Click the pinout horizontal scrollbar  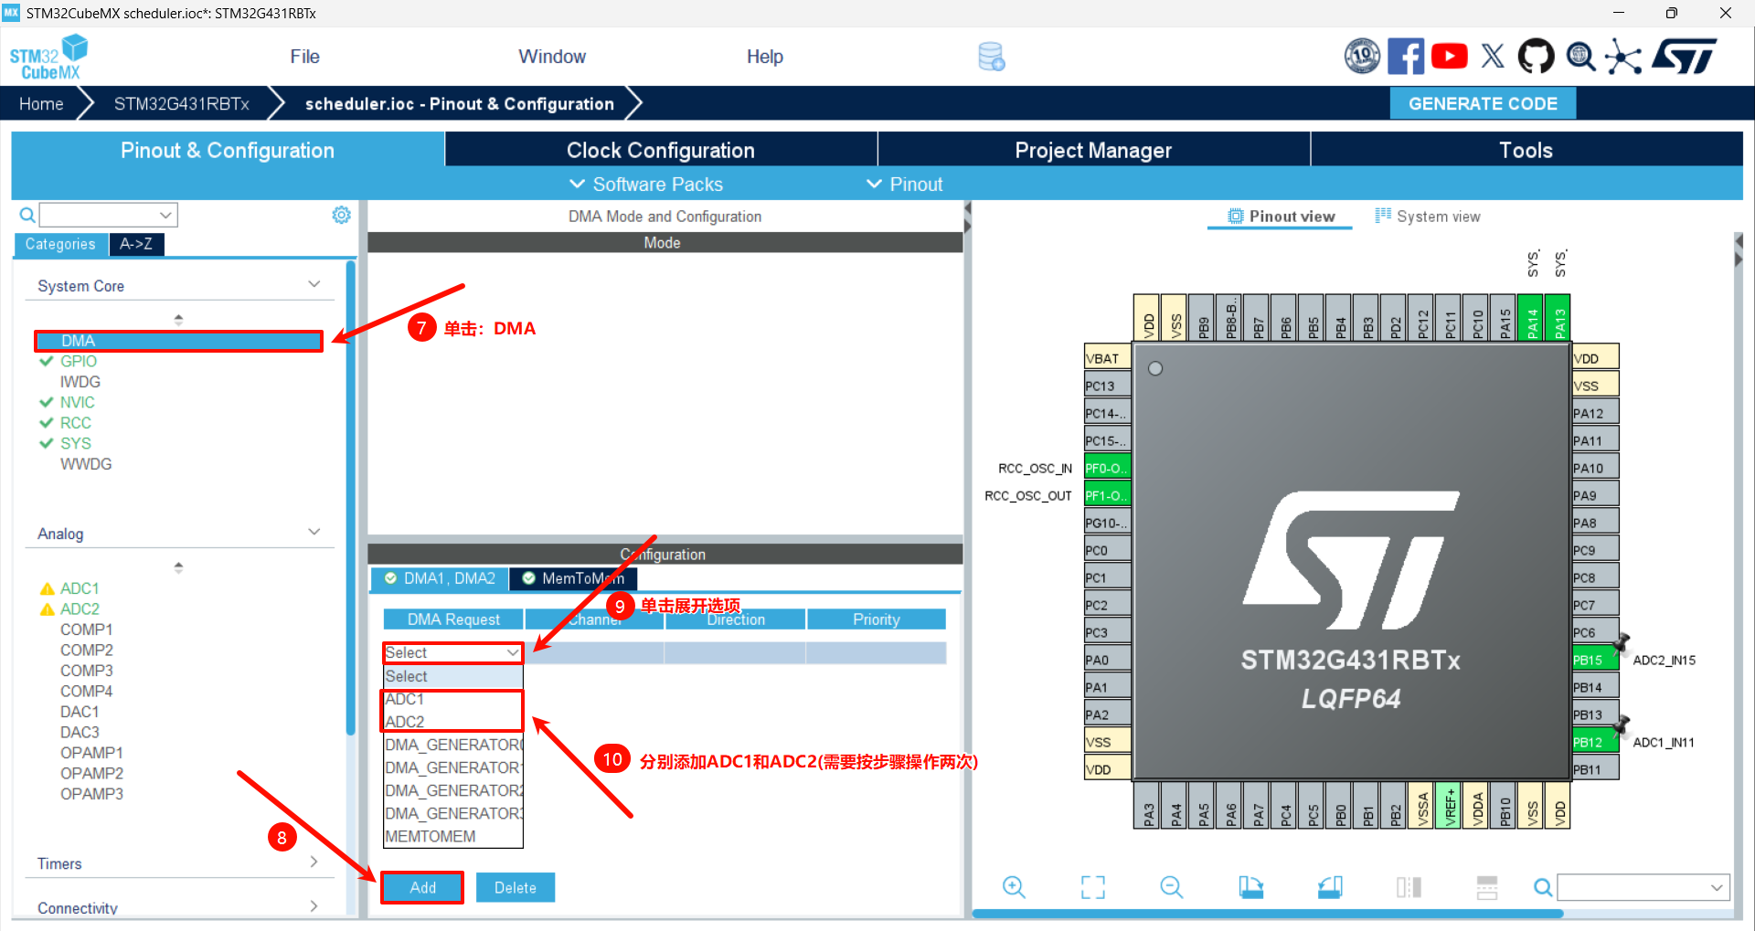coord(1267,913)
